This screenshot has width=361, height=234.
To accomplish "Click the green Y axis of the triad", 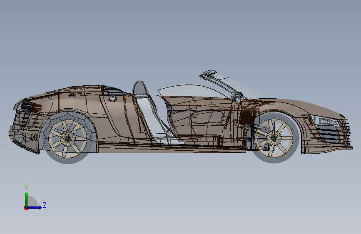I will click(x=27, y=199).
